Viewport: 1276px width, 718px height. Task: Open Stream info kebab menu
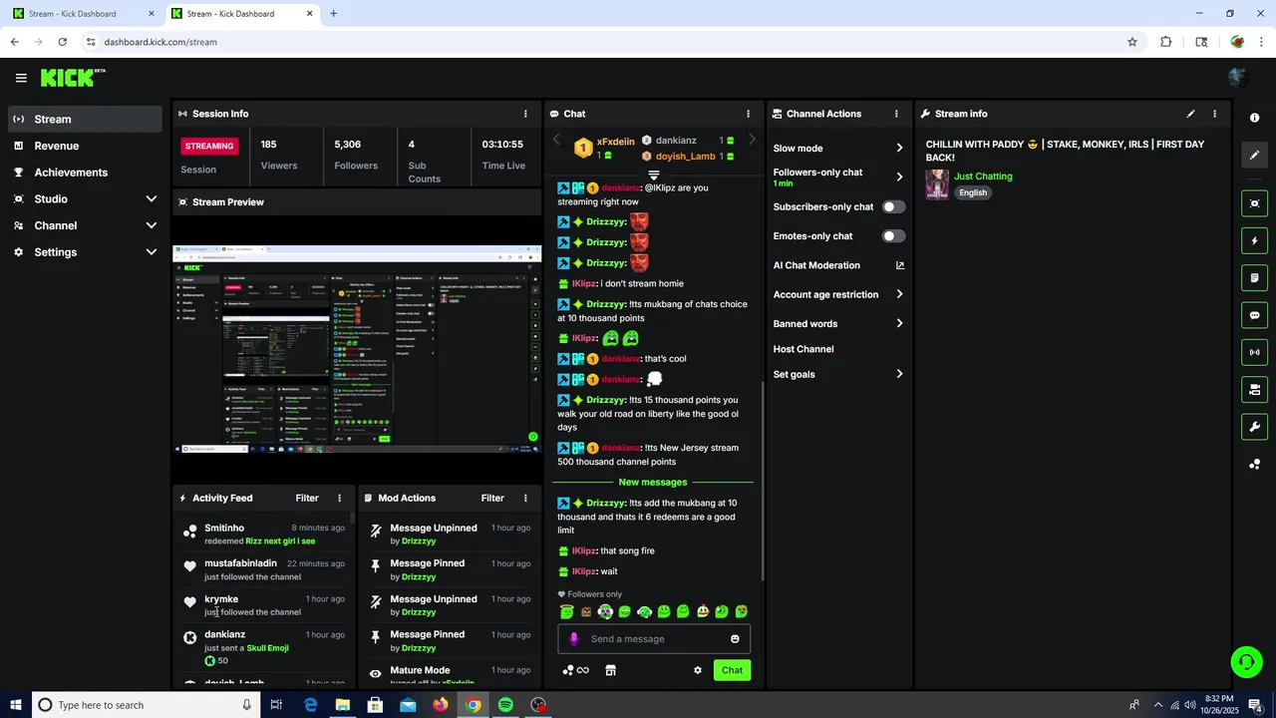click(x=1214, y=114)
